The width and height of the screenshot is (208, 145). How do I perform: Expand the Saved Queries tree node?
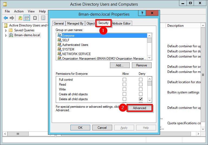[6, 30]
